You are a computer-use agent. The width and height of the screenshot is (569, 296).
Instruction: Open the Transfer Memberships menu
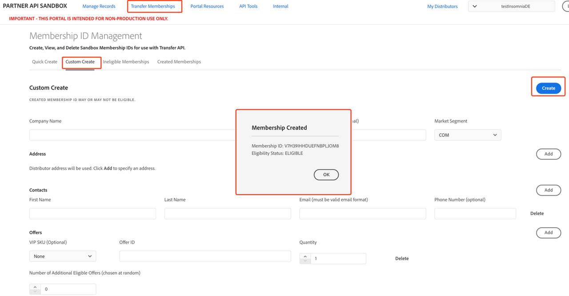click(x=153, y=6)
